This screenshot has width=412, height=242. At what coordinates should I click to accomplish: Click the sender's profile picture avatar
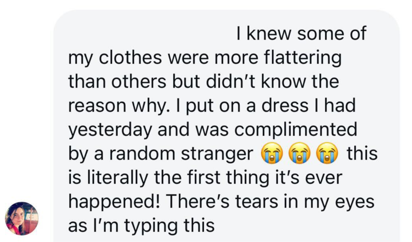click(22, 218)
